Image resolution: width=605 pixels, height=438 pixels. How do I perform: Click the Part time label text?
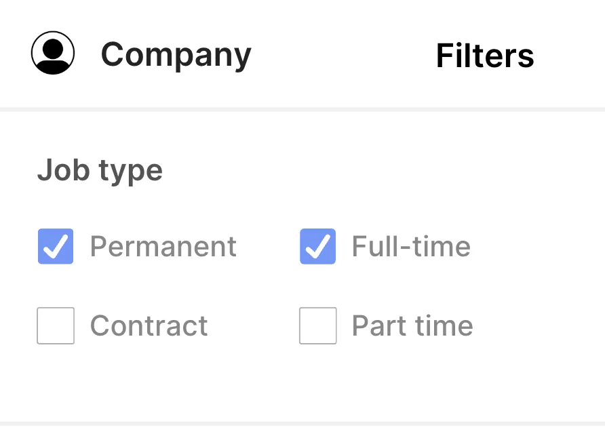point(412,326)
